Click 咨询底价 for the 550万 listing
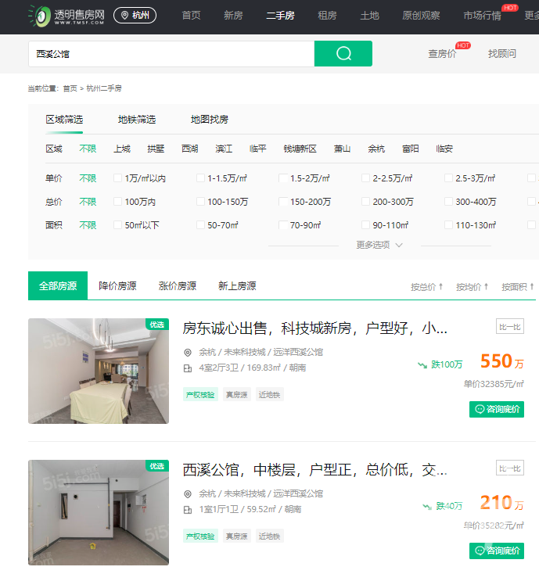539x574 pixels. [x=497, y=409]
